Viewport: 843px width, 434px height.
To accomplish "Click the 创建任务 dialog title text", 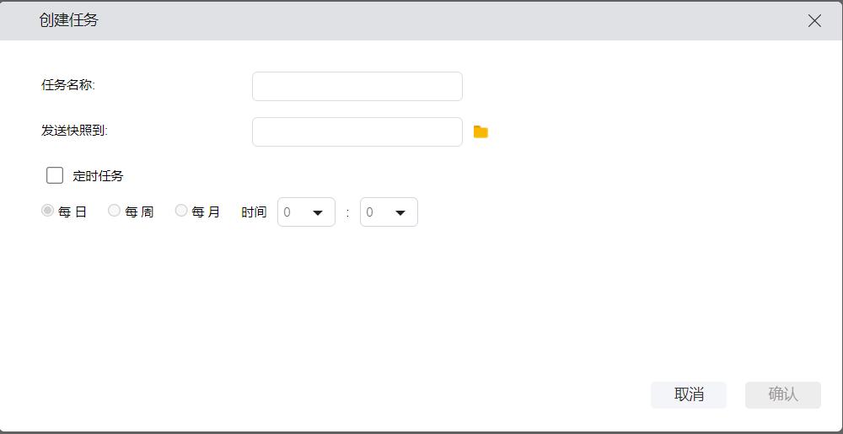I will coord(69,20).
